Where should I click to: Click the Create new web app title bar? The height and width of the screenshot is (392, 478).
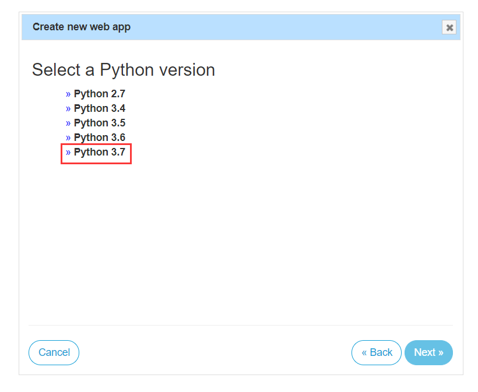[81, 27]
